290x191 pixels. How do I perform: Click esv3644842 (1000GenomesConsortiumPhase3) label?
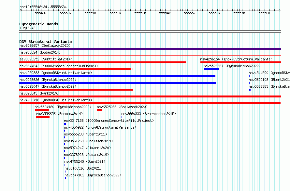[59, 66]
